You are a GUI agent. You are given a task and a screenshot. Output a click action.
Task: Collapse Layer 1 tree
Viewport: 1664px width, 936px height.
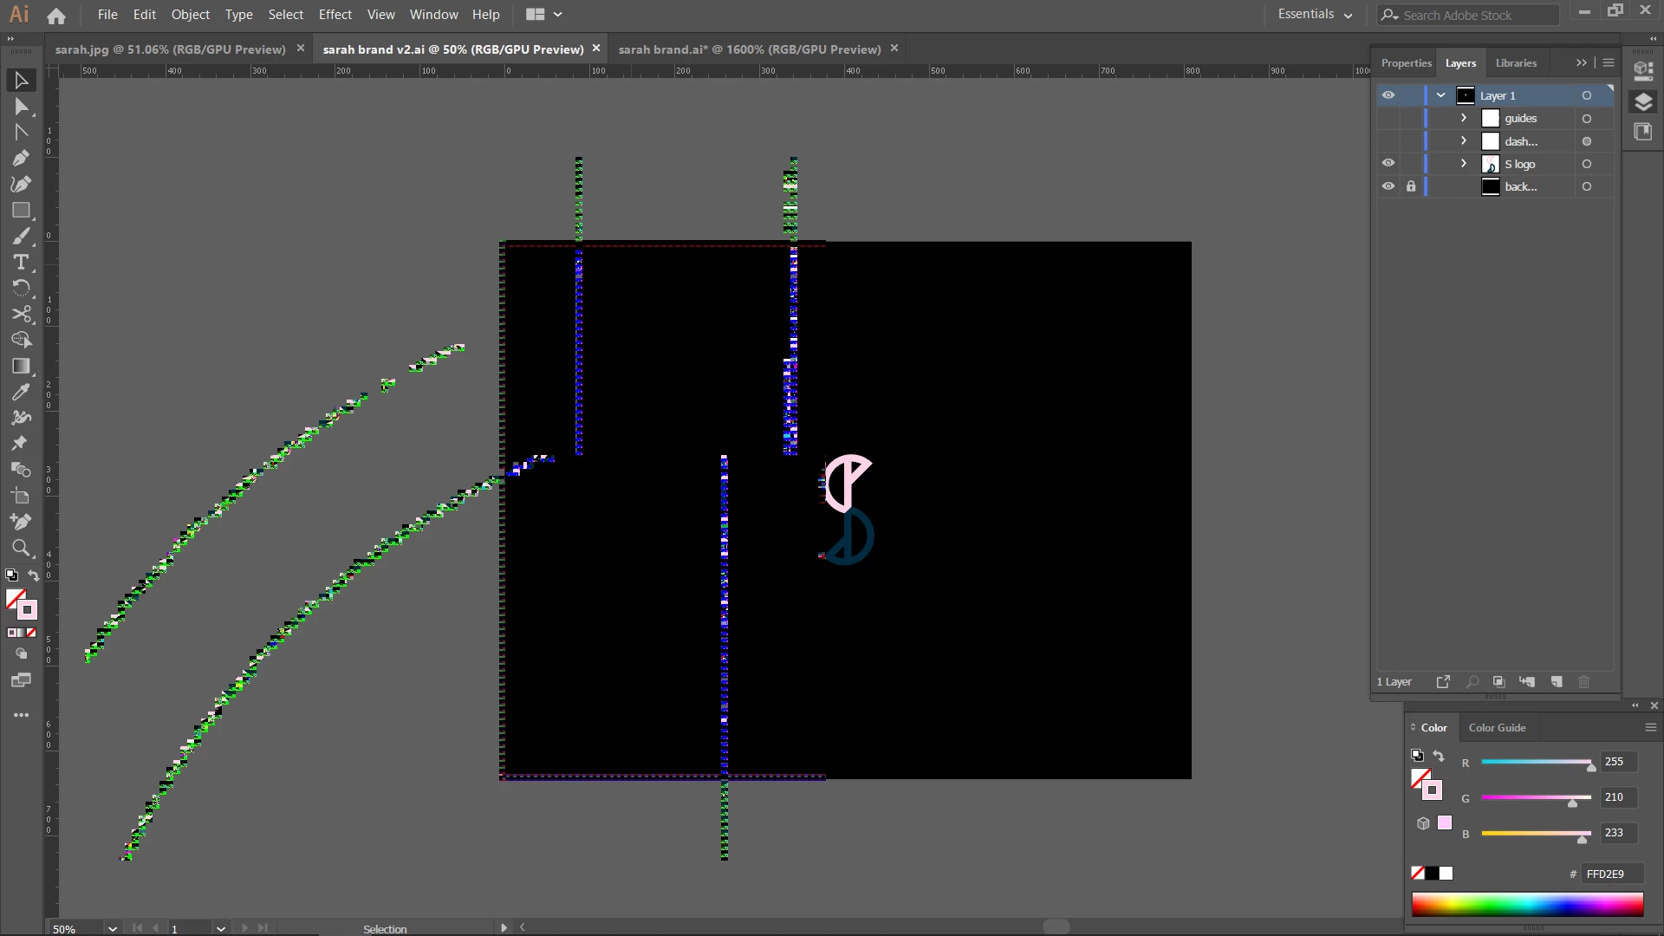[x=1440, y=95]
